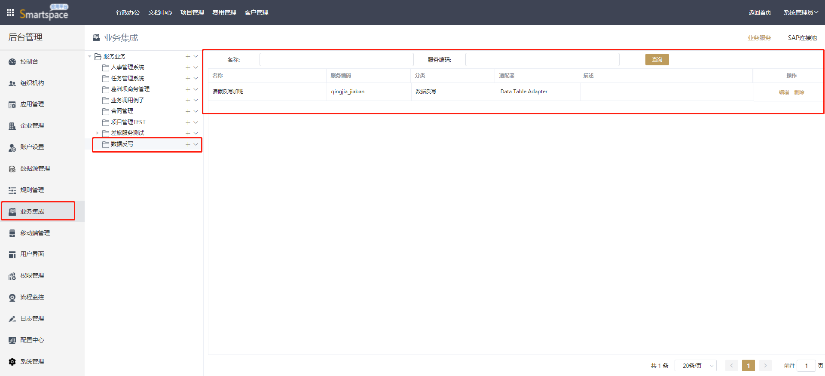Open chevron menu for 项目管理TEST
This screenshot has height=376, width=825.
(196, 122)
